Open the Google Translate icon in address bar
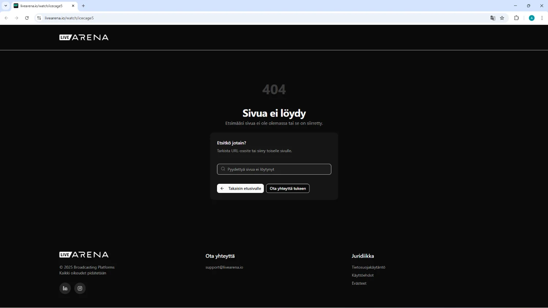This screenshot has height=308, width=548. pos(492,18)
